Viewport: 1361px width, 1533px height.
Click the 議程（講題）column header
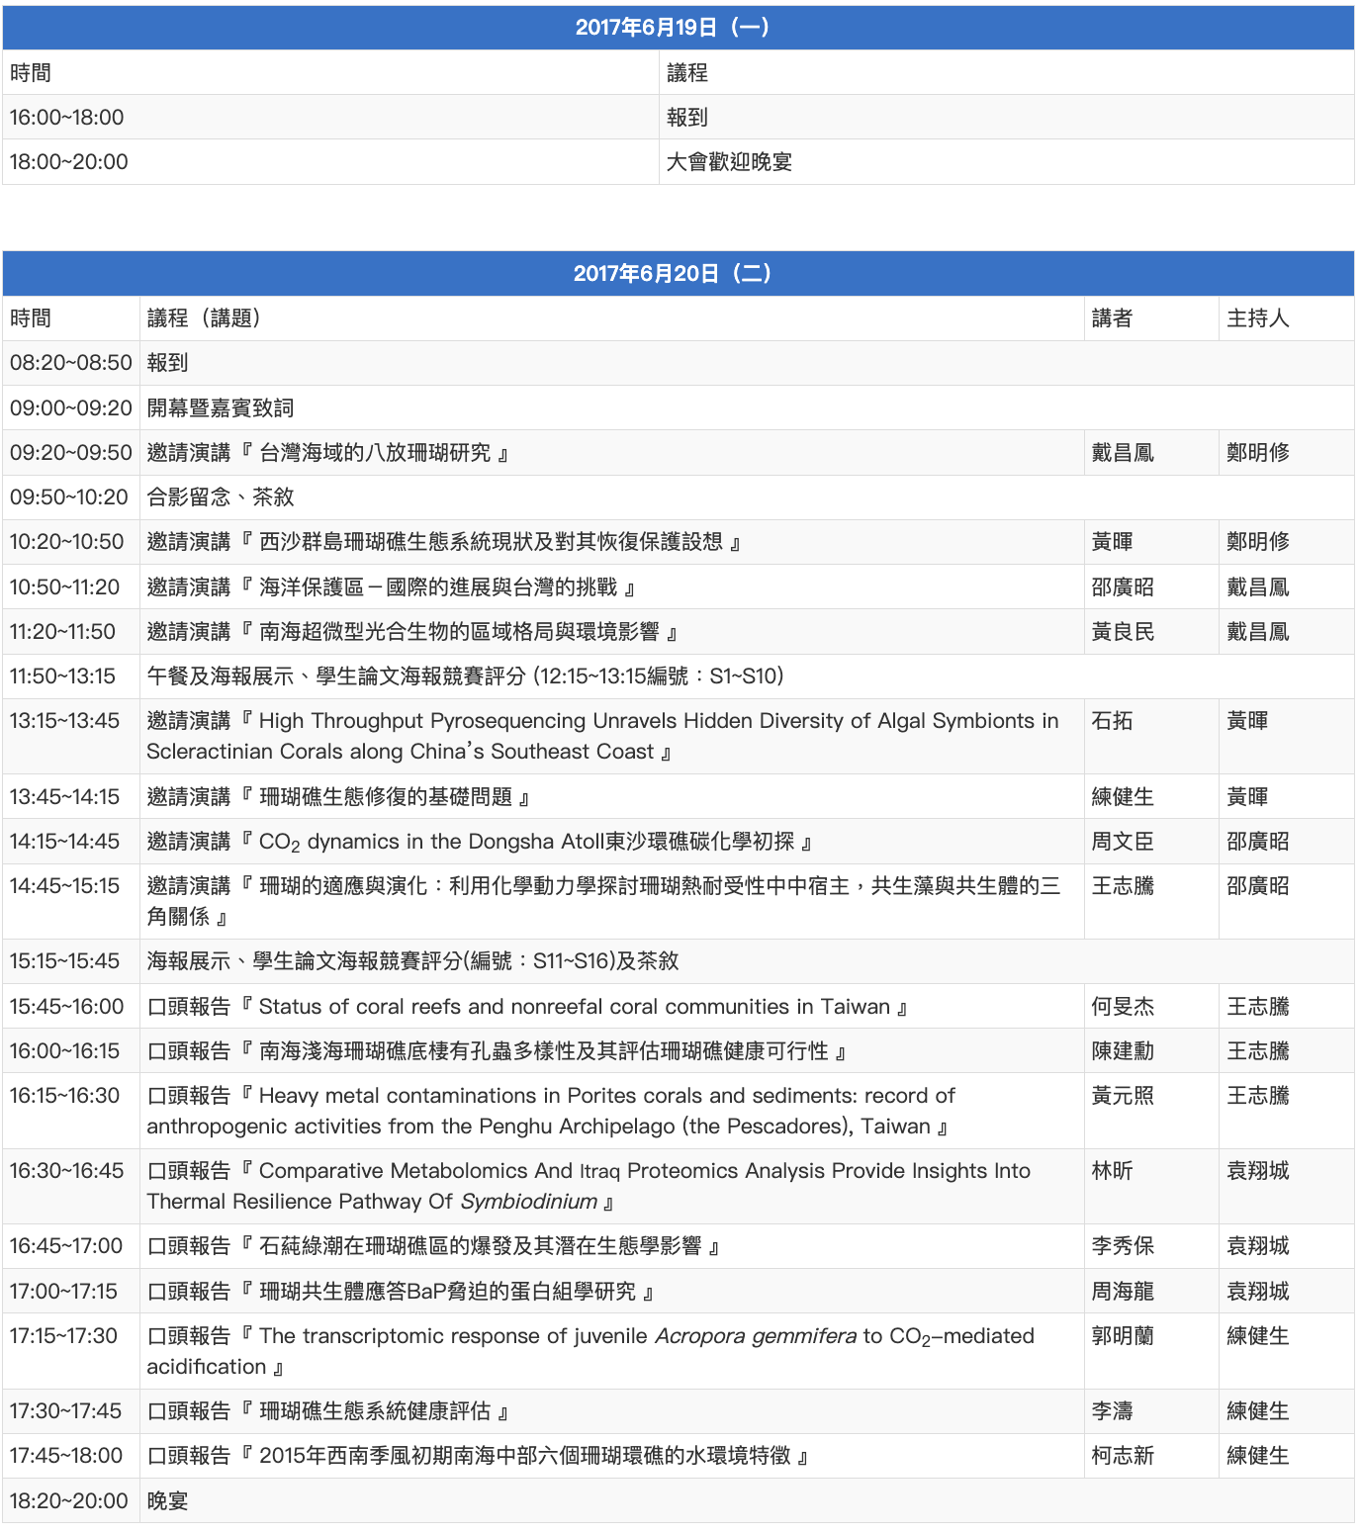point(204,318)
